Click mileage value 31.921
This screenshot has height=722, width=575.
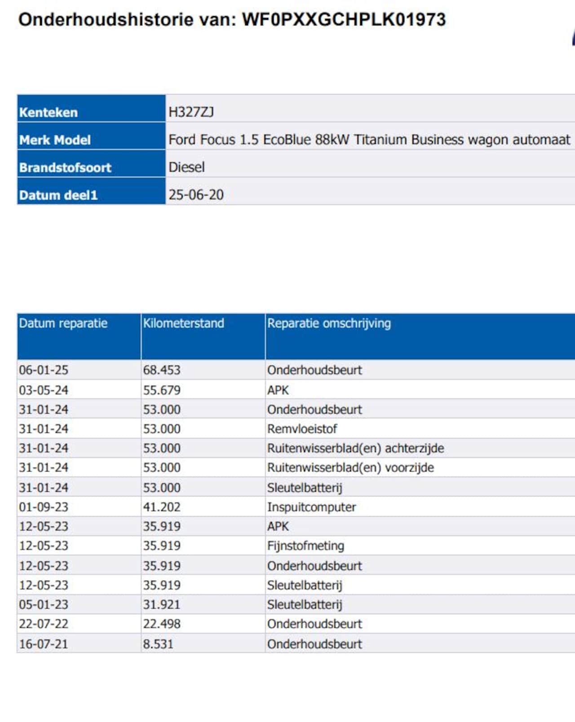[x=162, y=604]
